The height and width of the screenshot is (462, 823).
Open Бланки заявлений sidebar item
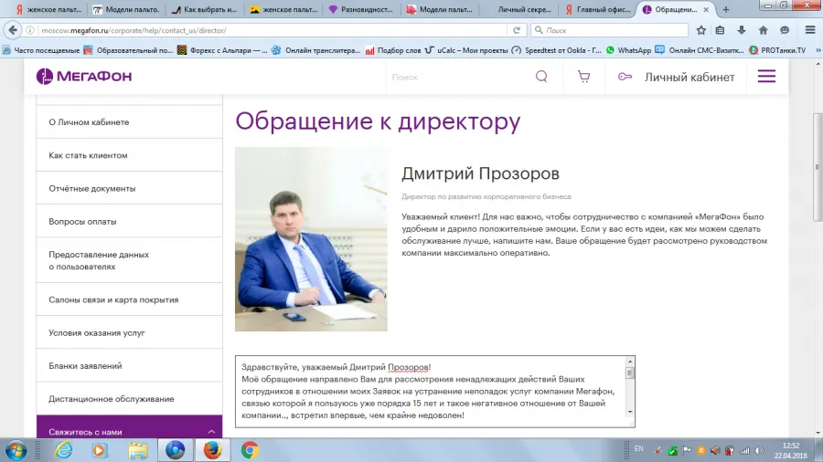129,365
